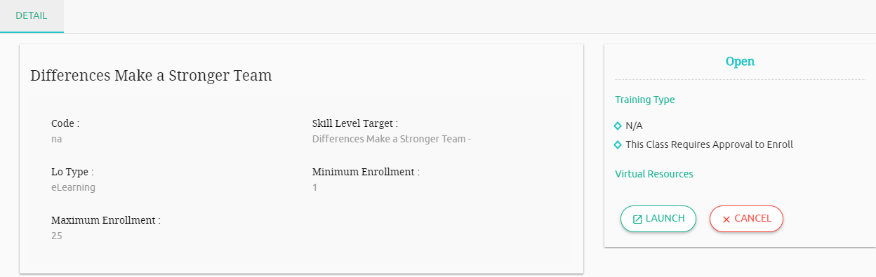Click the Lo Type value eLearning
The width and height of the screenshot is (876, 277).
[73, 188]
